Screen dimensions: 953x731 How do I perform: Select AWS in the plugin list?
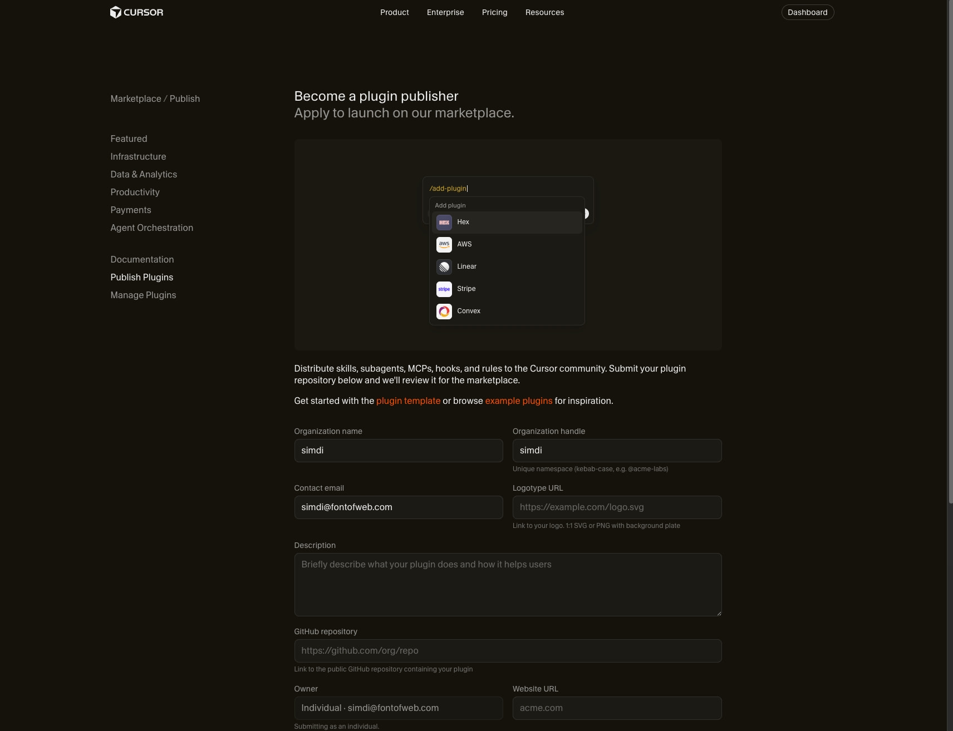click(507, 245)
